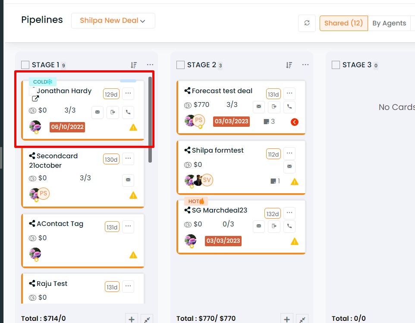Screen dimensions: 415x323
Task: Send email from Forecast test deal card
Action: 259,107
